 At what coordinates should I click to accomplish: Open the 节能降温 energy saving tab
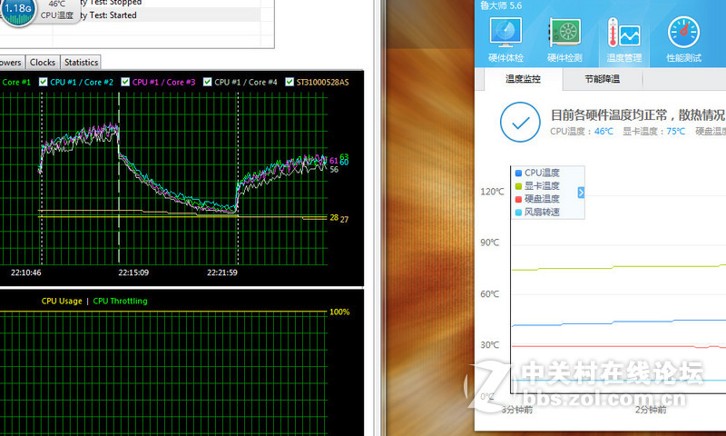point(602,79)
